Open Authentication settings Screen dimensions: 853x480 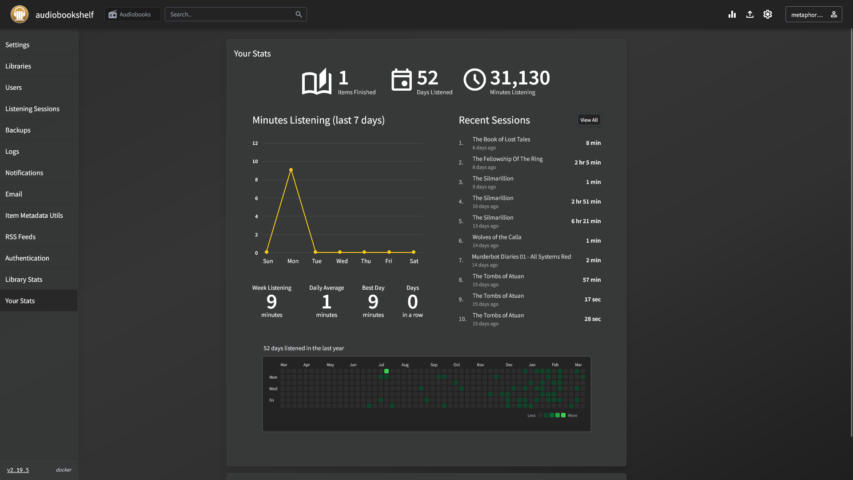coord(39,258)
